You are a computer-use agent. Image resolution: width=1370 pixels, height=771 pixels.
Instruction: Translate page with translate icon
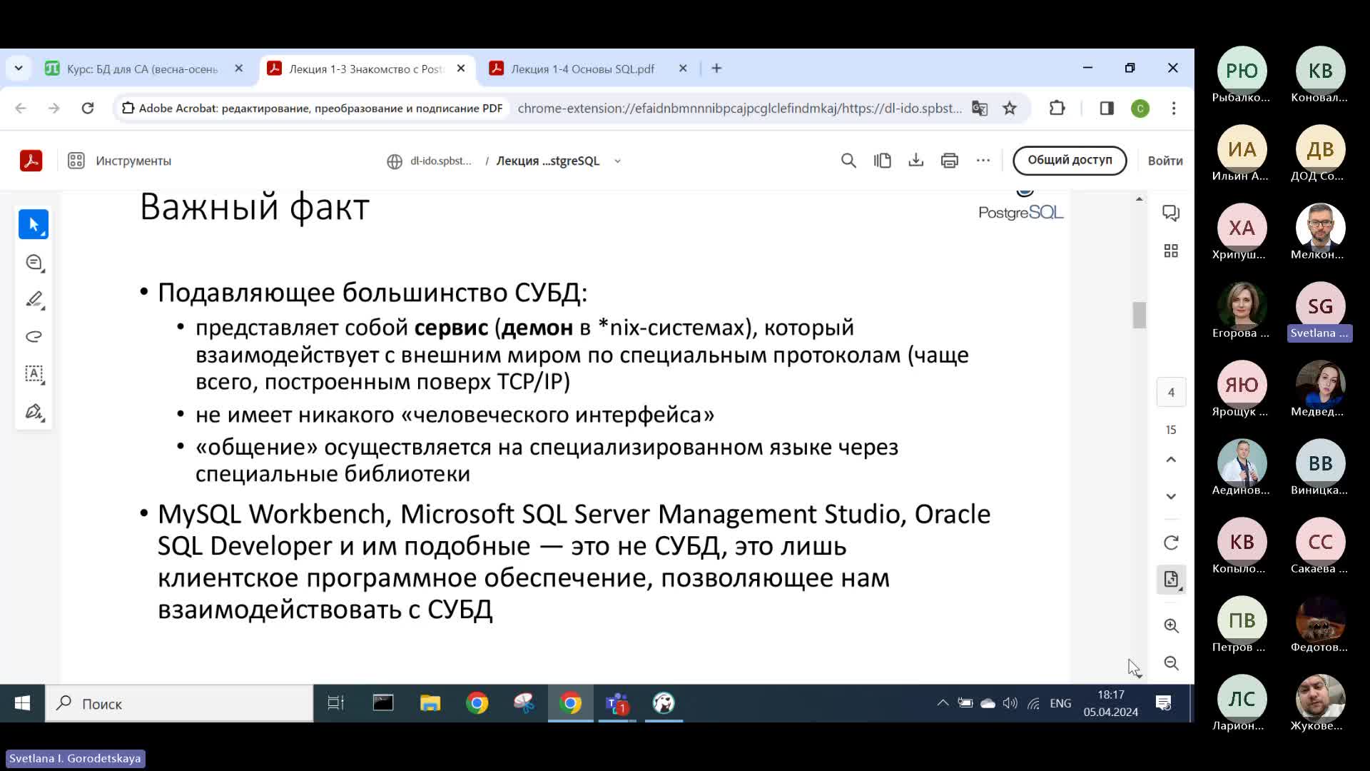pos(980,109)
